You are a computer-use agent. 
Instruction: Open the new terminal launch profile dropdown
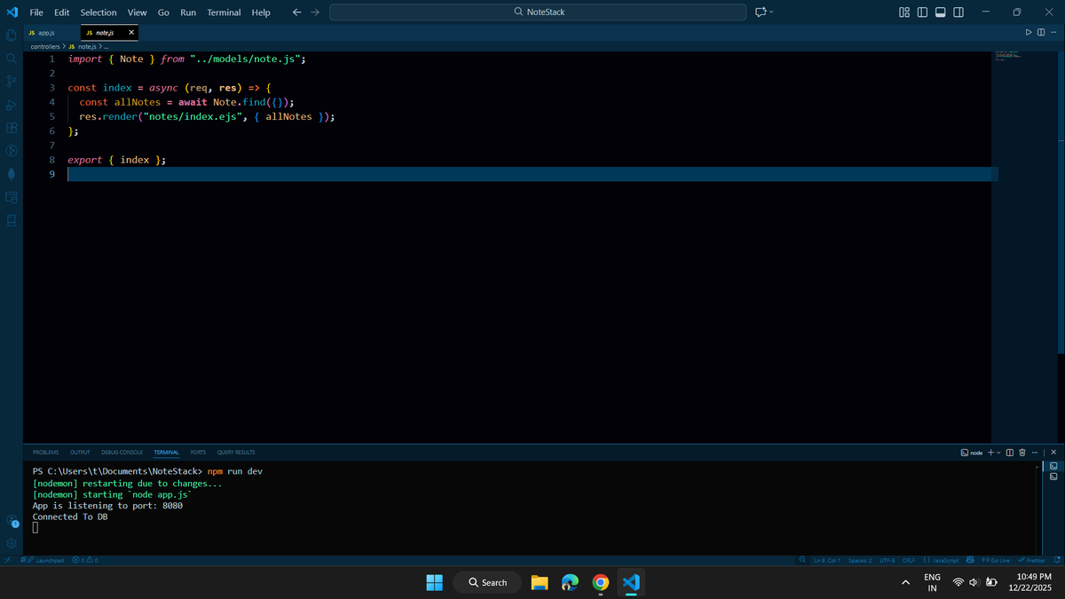(998, 453)
